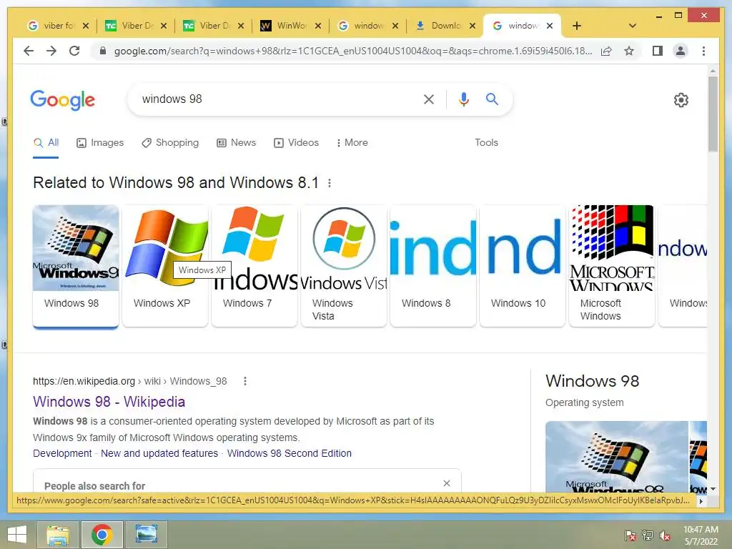Select the Windows 7 related card
Screen dimensions: 732x549
pos(254,266)
